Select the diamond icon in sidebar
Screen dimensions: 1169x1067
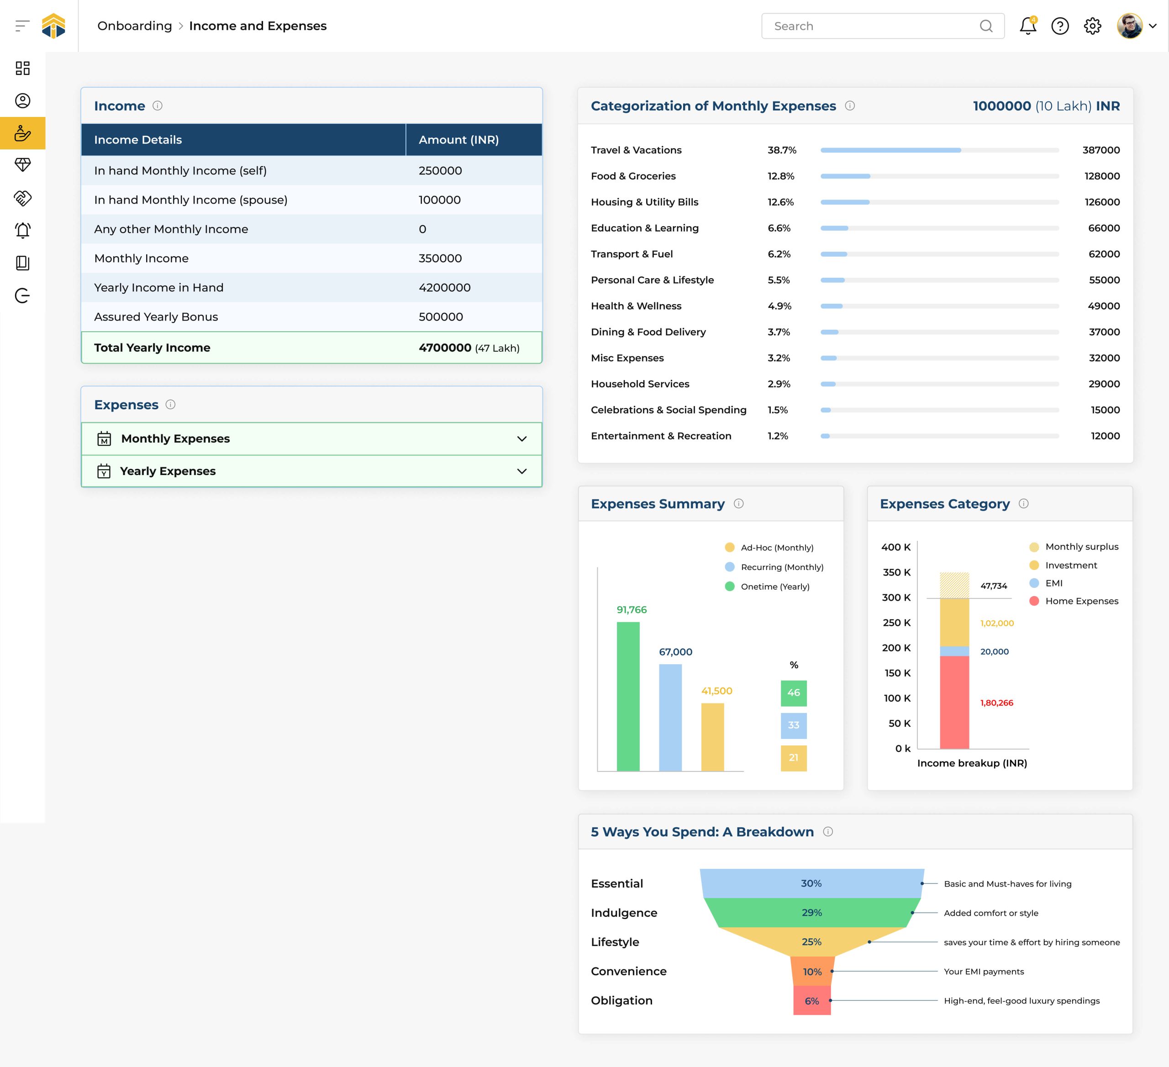pyautogui.click(x=23, y=165)
